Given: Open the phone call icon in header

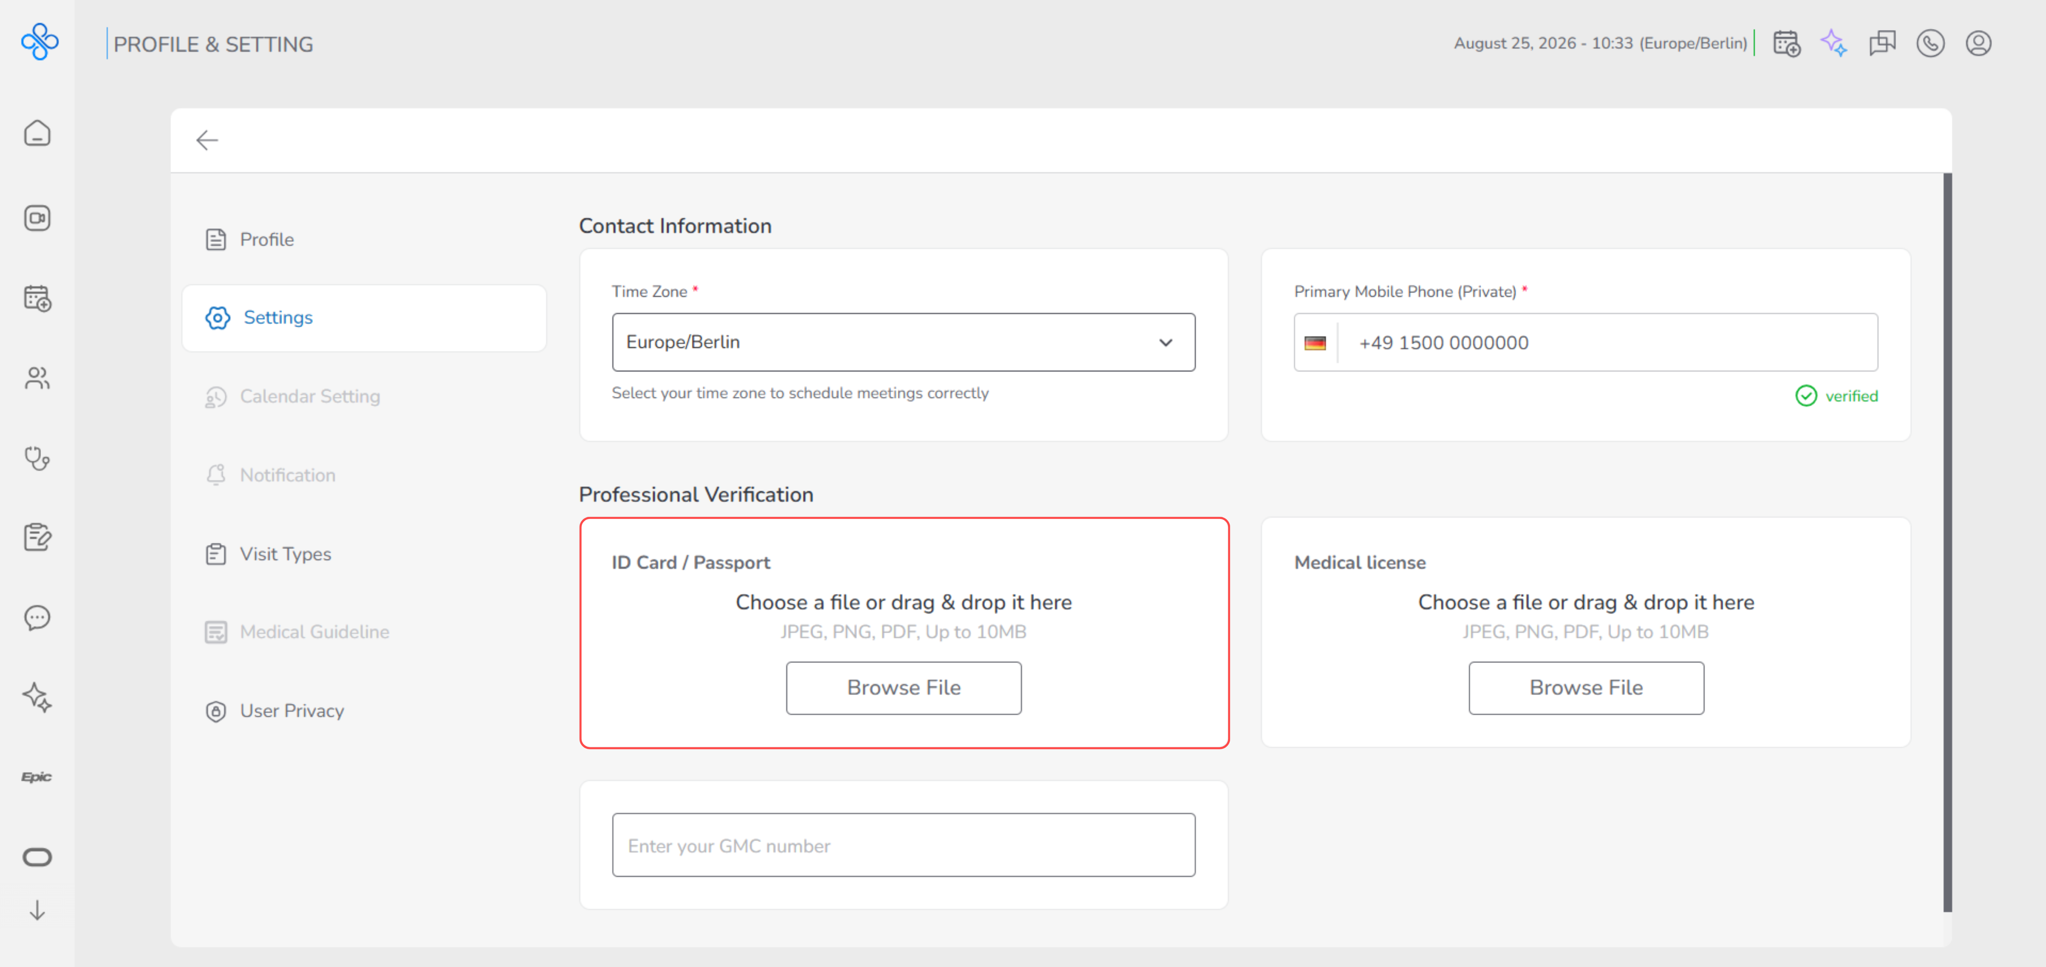Looking at the screenshot, I should tap(1930, 43).
